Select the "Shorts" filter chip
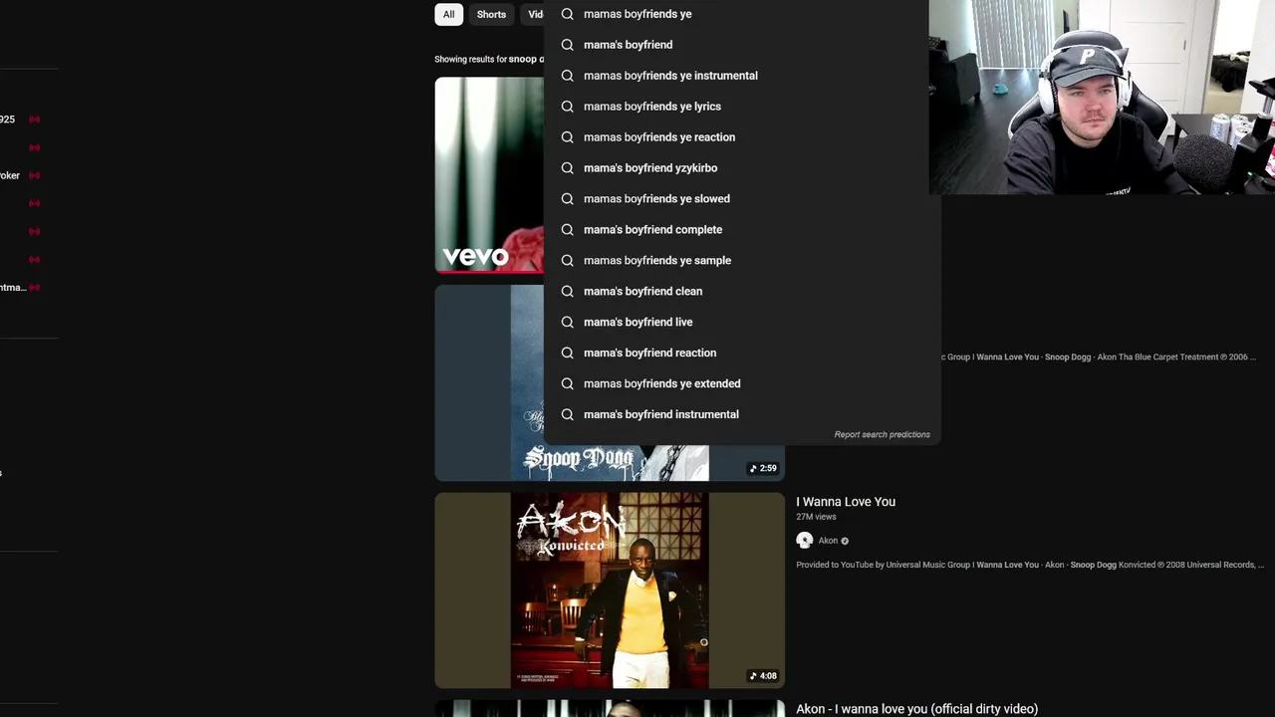 pyautogui.click(x=491, y=14)
